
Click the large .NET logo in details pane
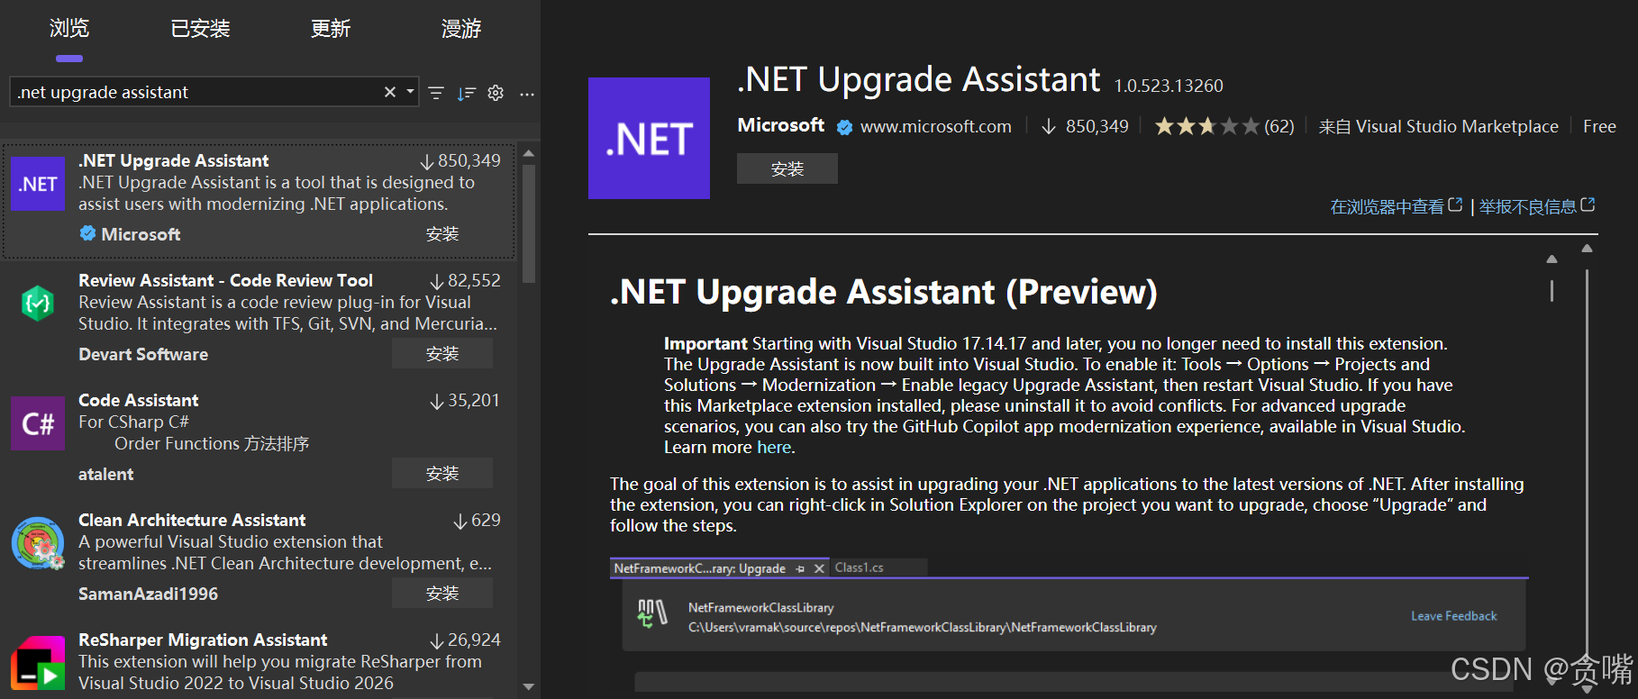point(649,138)
